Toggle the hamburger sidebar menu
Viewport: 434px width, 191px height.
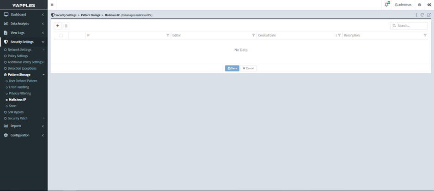coord(52,5)
